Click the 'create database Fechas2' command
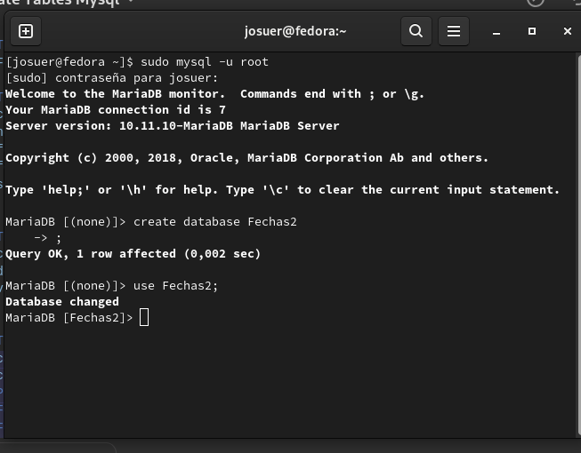The height and width of the screenshot is (453, 581). pyautogui.click(x=215, y=222)
